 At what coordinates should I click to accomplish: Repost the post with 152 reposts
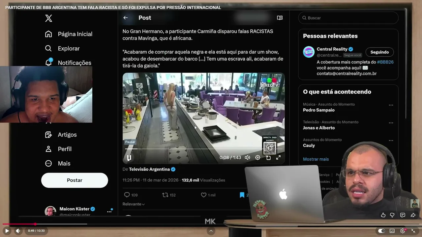click(169, 195)
